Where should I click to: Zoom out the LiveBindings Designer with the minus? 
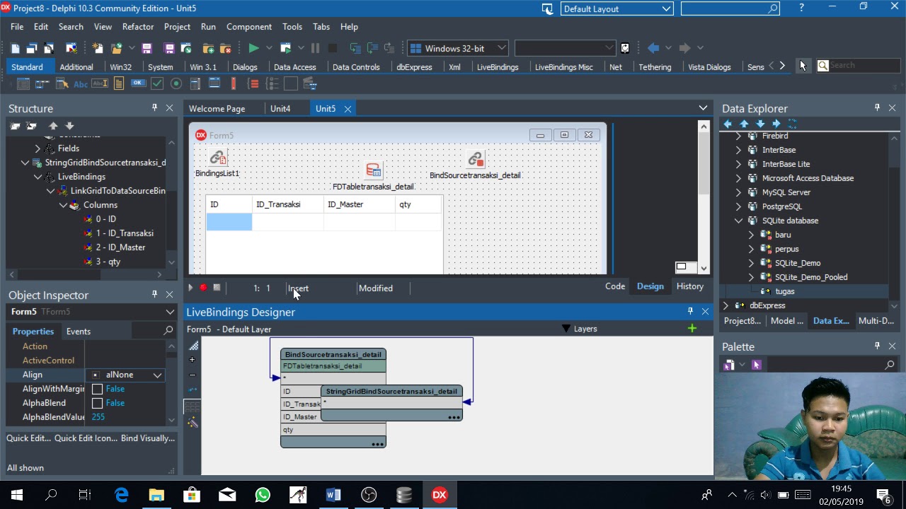pyautogui.click(x=193, y=375)
